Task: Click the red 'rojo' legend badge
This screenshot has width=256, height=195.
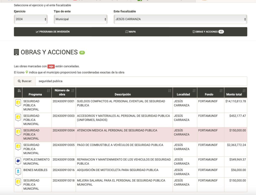Action: (x=51, y=66)
